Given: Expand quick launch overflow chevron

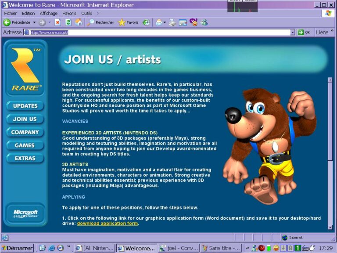Looking at the screenshot, I should 68,246.
